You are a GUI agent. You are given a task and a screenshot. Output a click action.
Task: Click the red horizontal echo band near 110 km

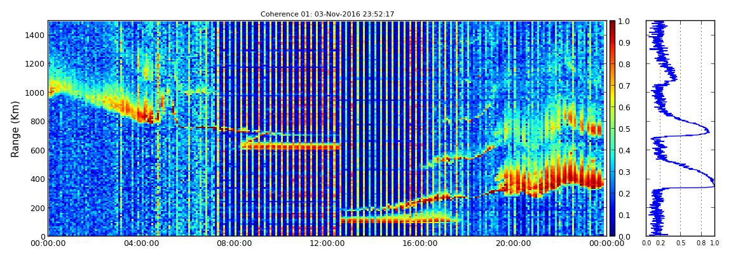point(396,221)
